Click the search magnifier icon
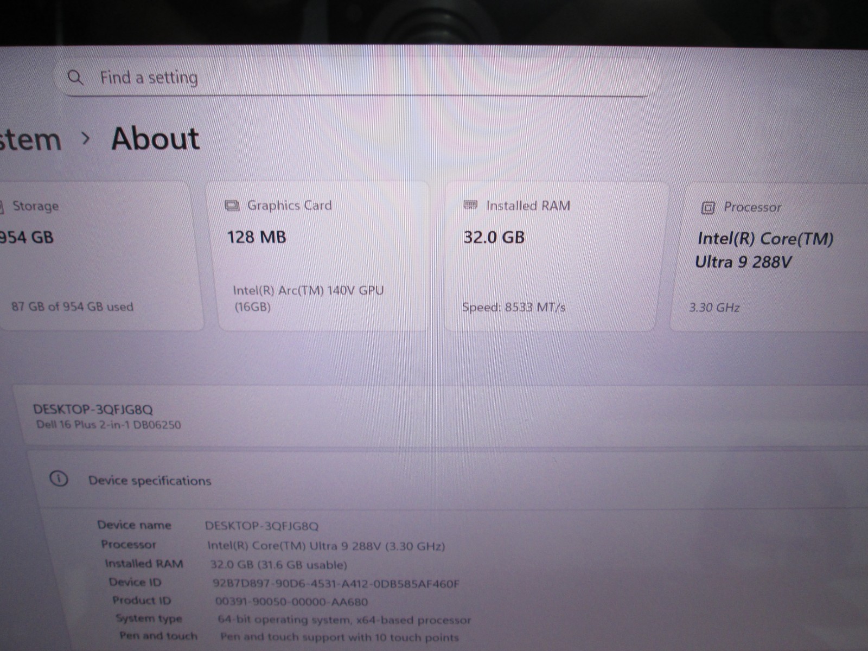The width and height of the screenshot is (868, 651). click(75, 78)
